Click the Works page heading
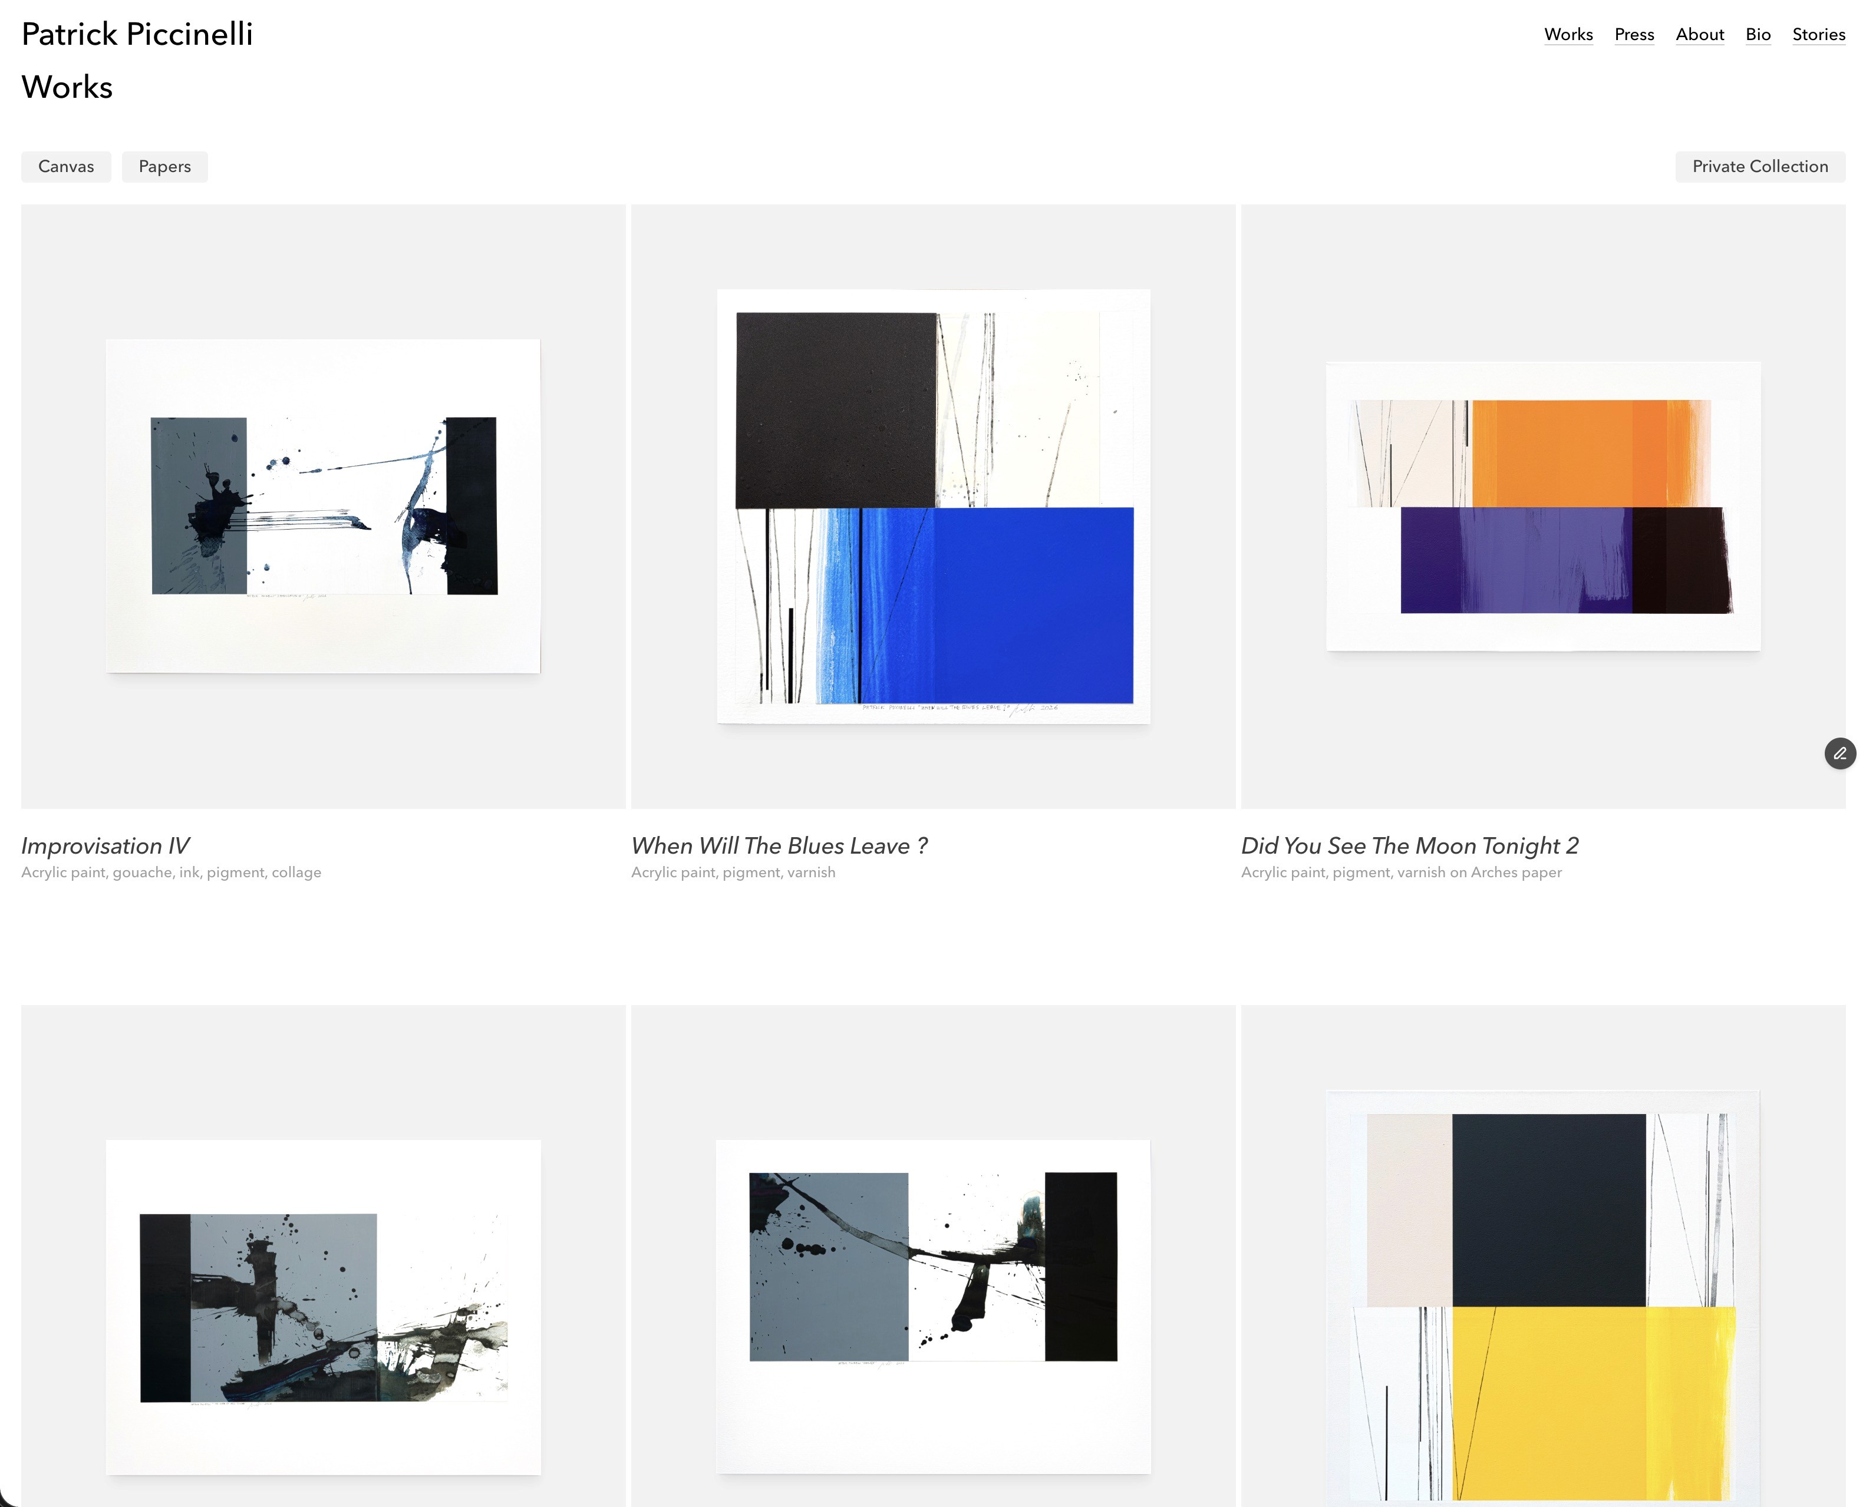The height and width of the screenshot is (1507, 1866). (x=67, y=87)
